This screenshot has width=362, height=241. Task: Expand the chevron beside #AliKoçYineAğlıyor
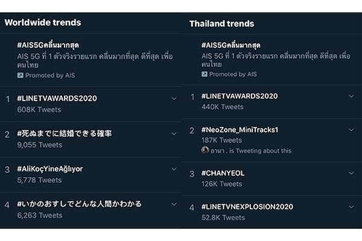(174, 169)
